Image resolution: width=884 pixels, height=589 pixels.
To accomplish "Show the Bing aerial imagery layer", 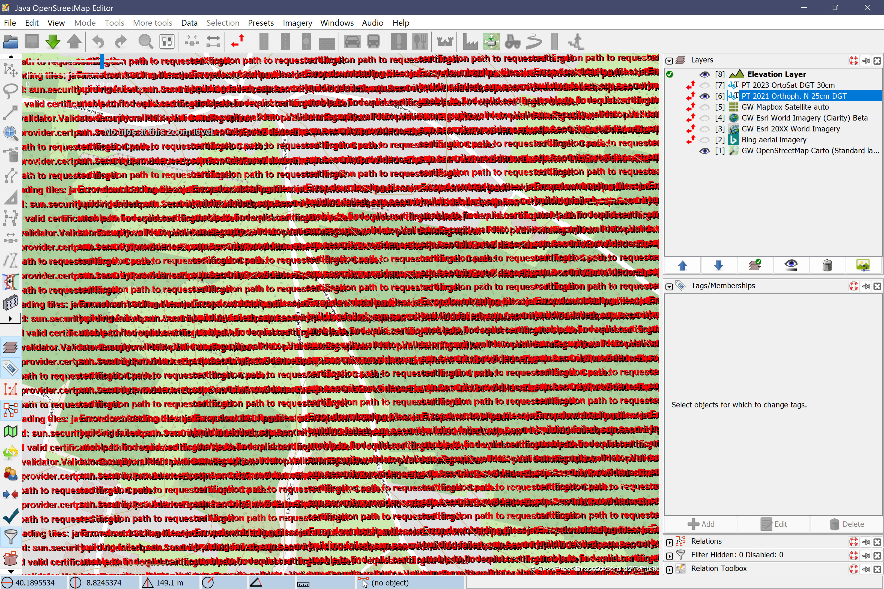I will click(704, 140).
